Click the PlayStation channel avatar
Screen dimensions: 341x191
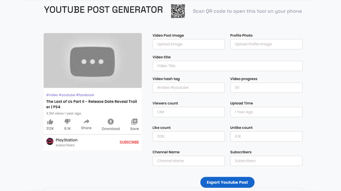[50, 141]
